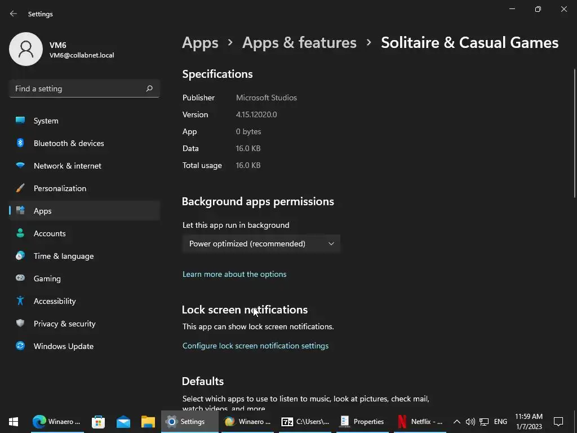Click the search magnifier icon

(149, 89)
